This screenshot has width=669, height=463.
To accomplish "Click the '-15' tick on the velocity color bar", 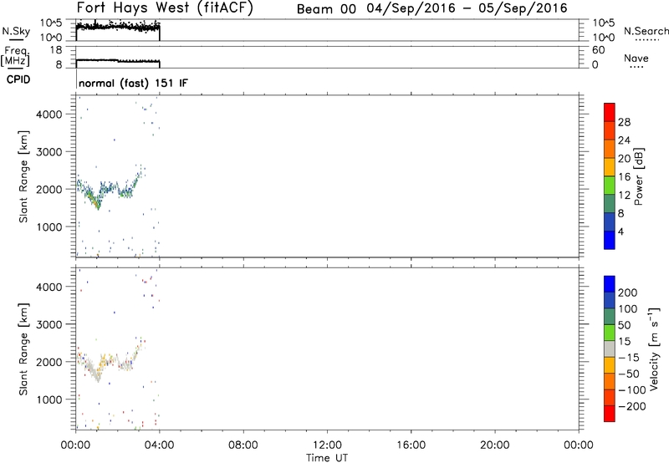I will [x=629, y=357].
